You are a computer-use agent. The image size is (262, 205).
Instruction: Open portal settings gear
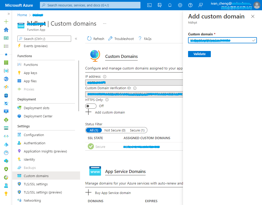click(x=180, y=5)
